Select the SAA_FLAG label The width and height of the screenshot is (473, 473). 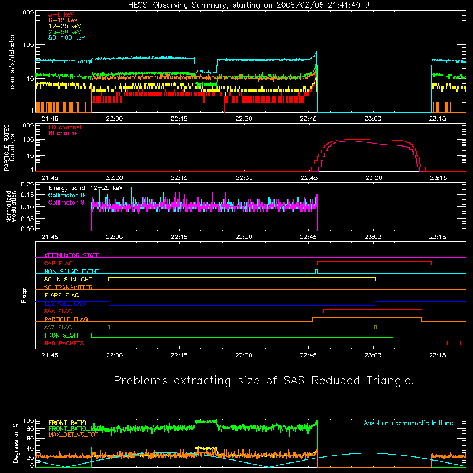point(58,311)
